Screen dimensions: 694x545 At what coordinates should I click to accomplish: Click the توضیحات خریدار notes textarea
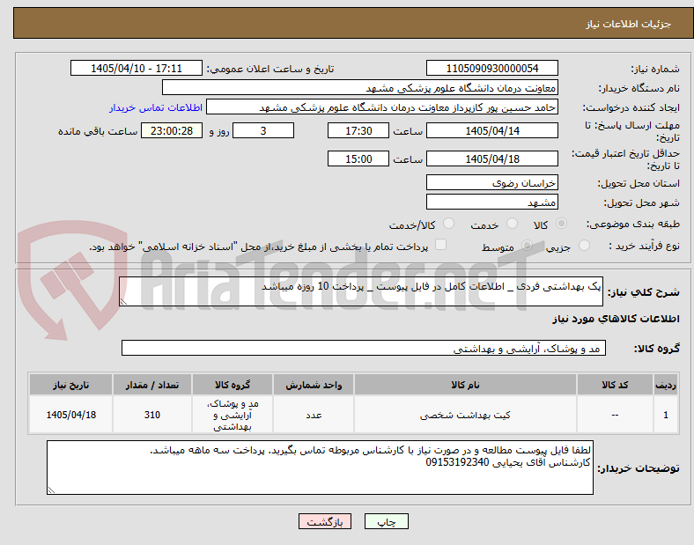tap(320, 468)
